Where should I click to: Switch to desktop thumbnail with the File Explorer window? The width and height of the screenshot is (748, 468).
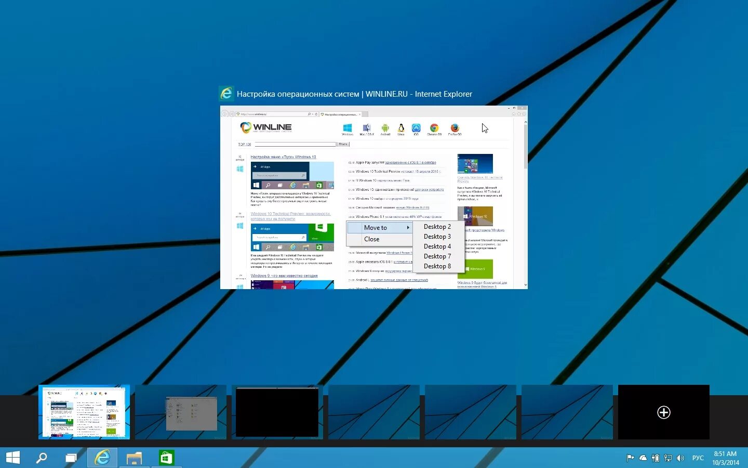pyautogui.click(x=181, y=412)
